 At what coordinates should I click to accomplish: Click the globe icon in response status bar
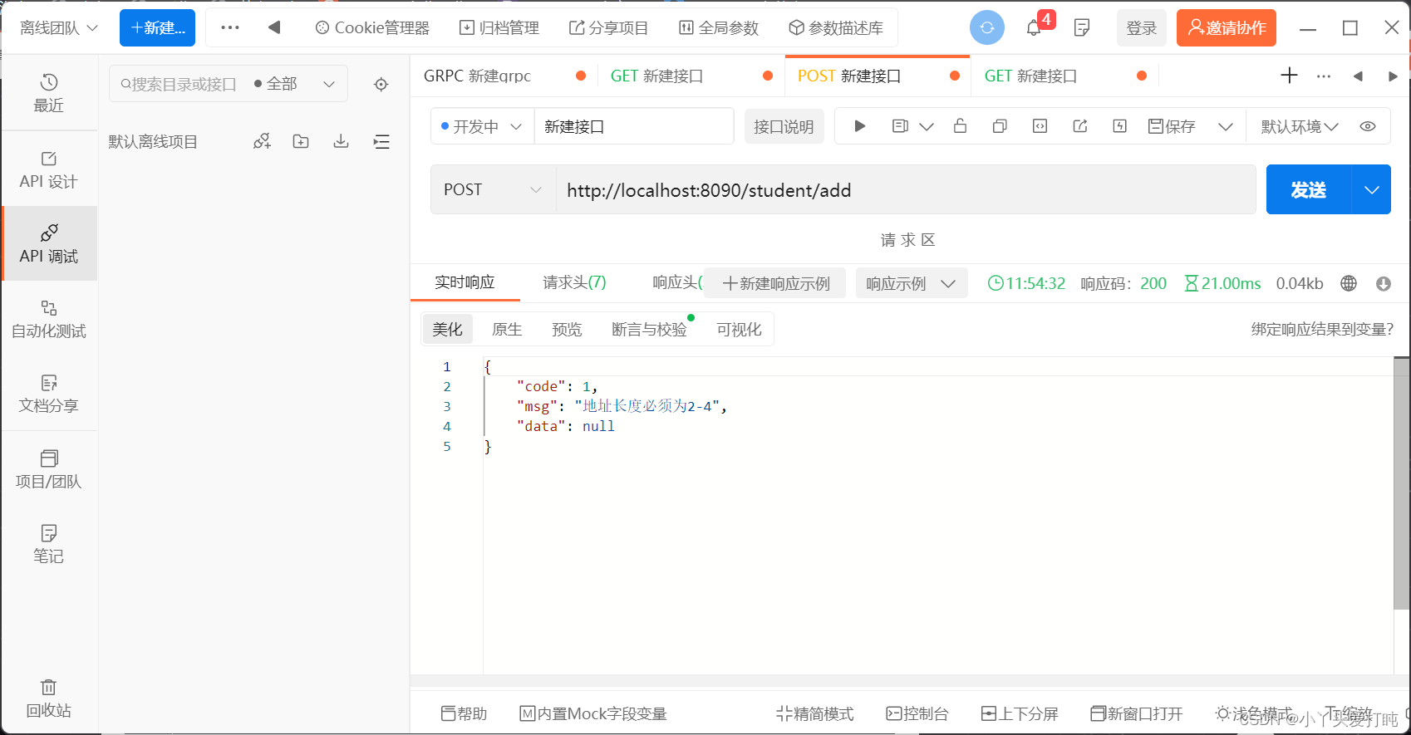point(1349,283)
